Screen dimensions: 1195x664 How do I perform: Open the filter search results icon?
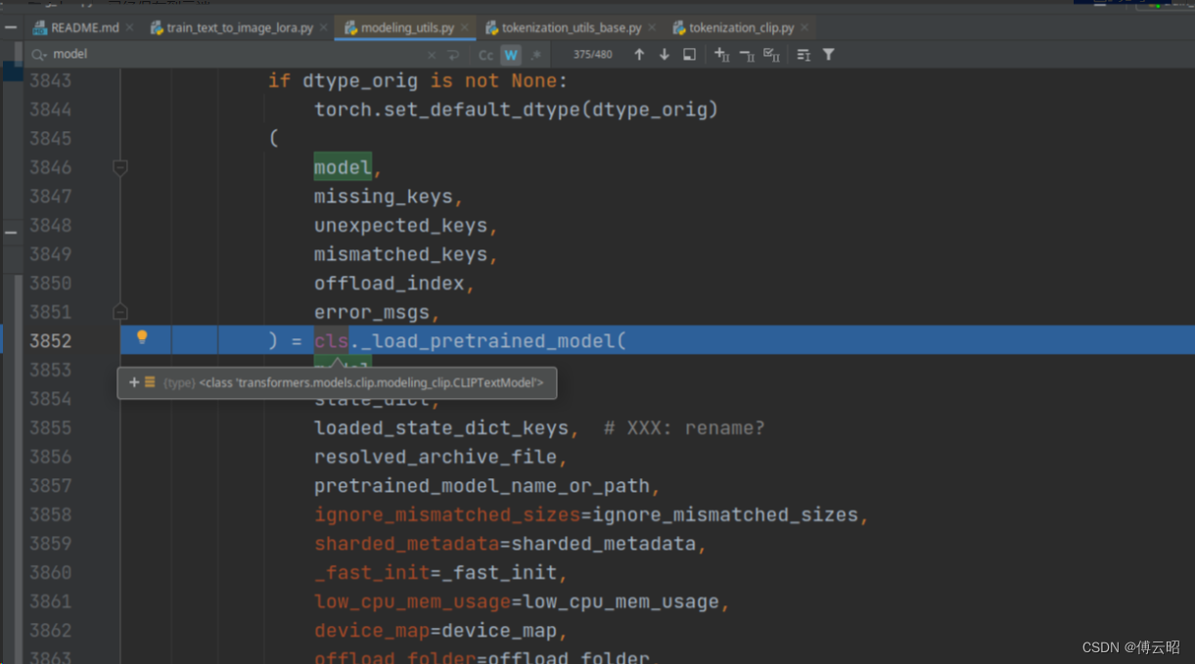829,55
